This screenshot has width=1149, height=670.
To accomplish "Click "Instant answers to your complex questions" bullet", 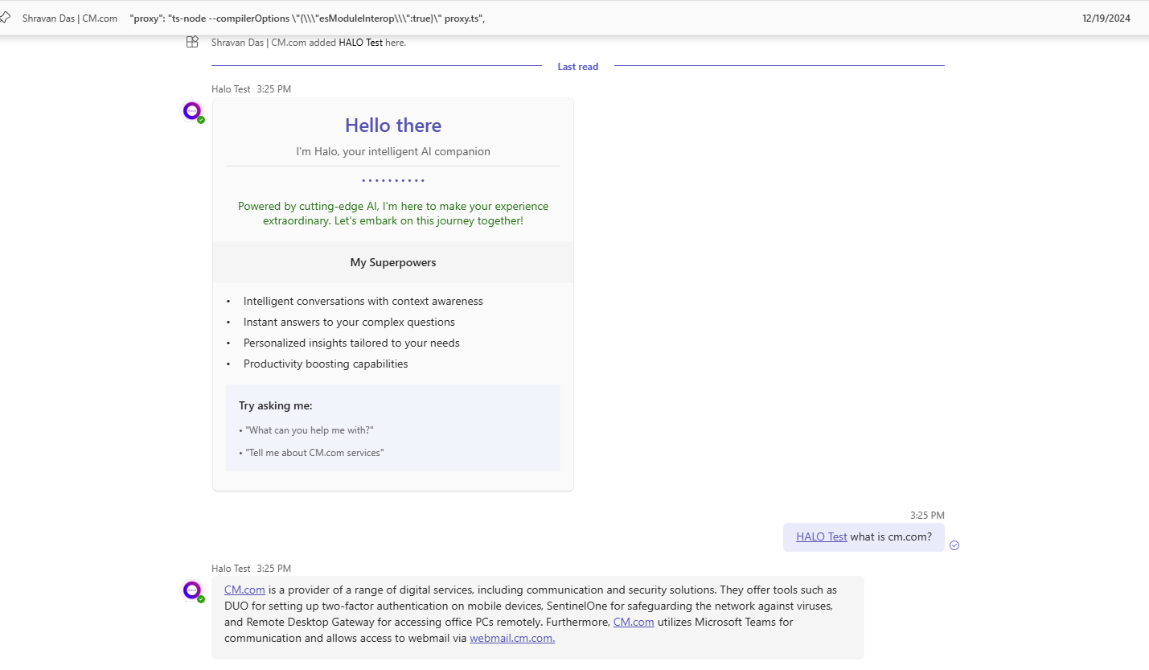I will (x=349, y=322).
